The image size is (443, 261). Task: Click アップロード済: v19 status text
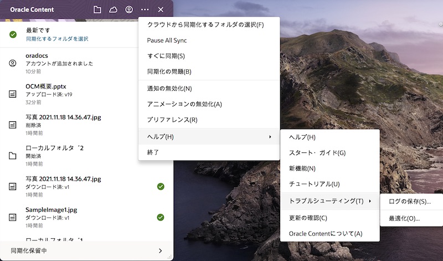[x=49, y=94]
